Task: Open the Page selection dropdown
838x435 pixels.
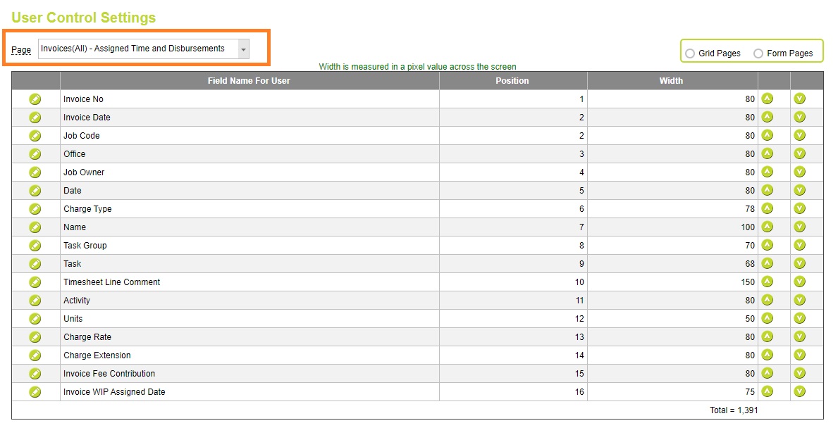Action: tap(243, 49)
